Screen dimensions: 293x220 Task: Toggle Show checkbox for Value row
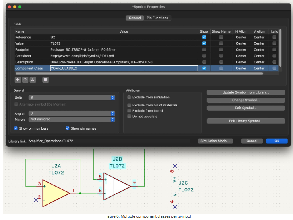tap(204, 43)
